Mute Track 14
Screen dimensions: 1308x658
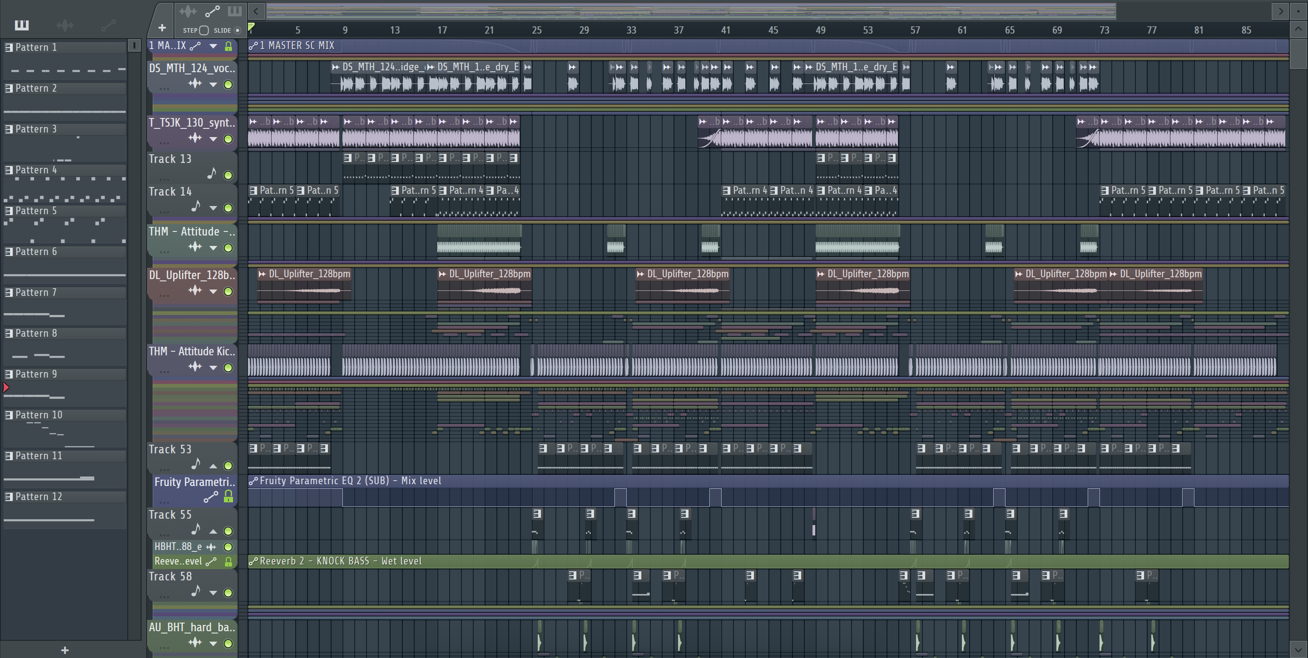tap(228, 208)
